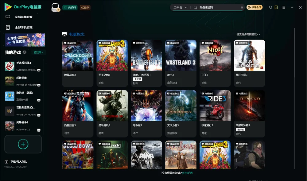Click 搜索更多电脑游戏>> link
Screen dimensions: 307x181
(248, 35)
